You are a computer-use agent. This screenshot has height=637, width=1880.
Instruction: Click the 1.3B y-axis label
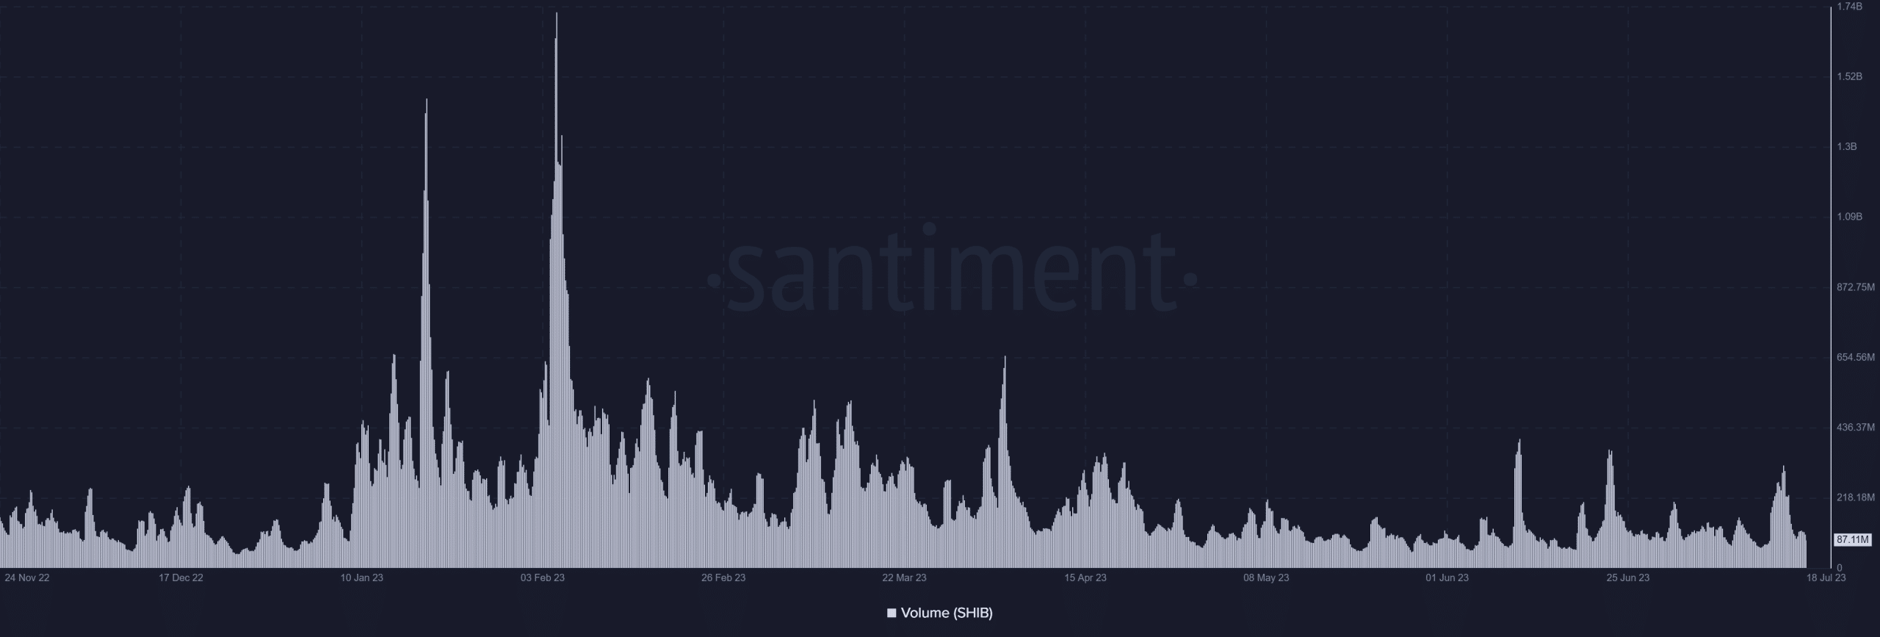pyautogui.click(x=1847, y=146)
